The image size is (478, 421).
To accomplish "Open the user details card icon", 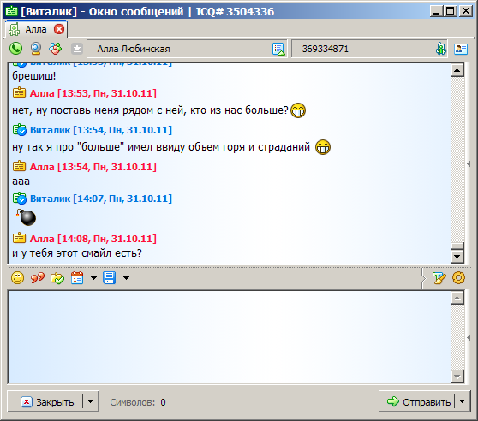I will (x=461, y=49).
